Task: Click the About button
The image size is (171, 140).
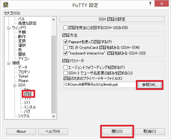Action: (21, 131)
